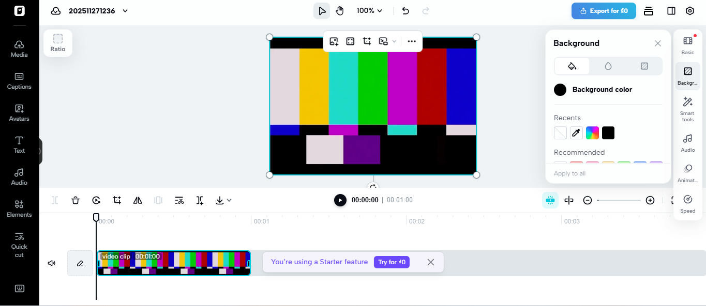Open more options (three dots) on floating toolbar
This screenshot has height=306, width=706.
[412, 41]
